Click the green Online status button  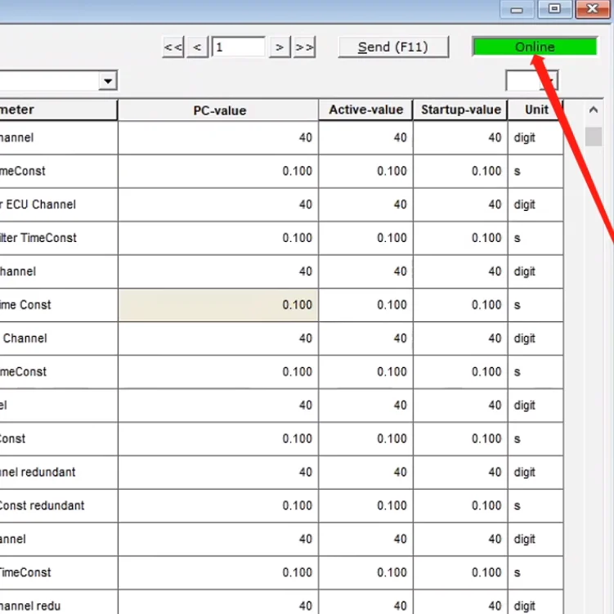[535, 47]
